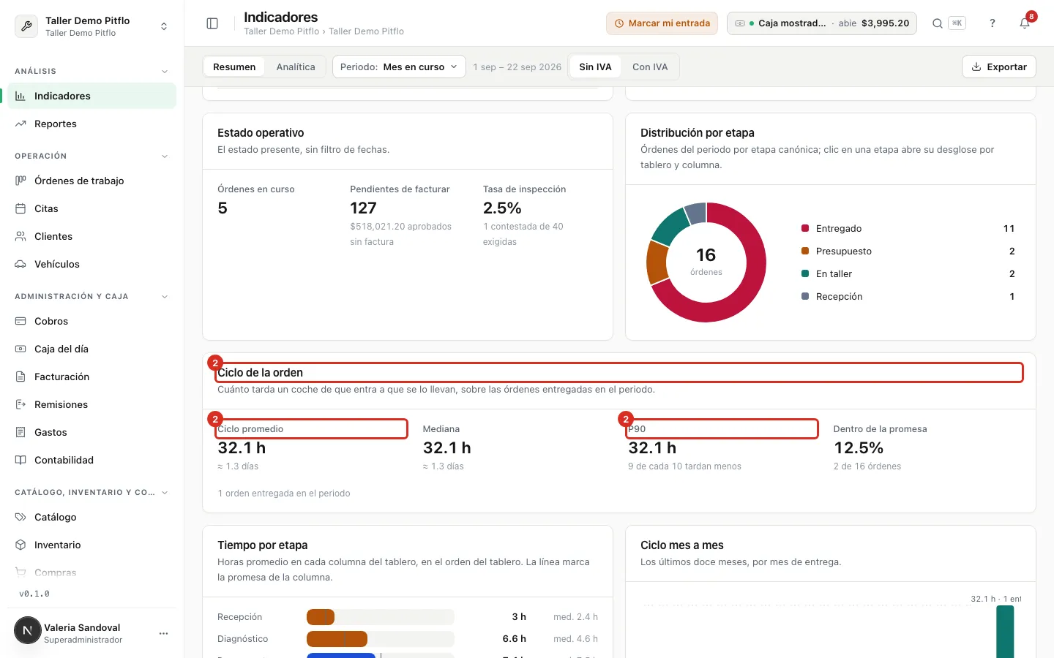Open notifications bell with 8 badge
This screenshot has width=1054, height=658.
point(1025,23)
